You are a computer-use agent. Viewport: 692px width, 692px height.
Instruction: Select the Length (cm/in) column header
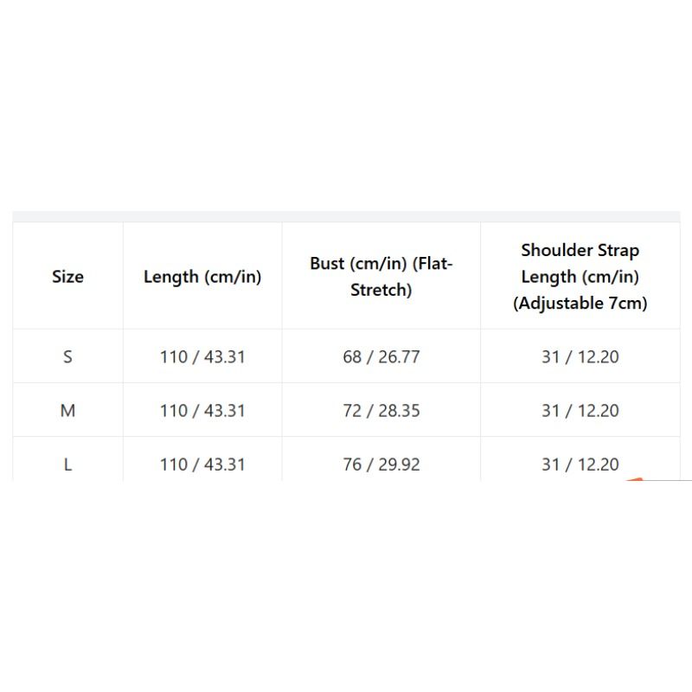coord(202,277)
